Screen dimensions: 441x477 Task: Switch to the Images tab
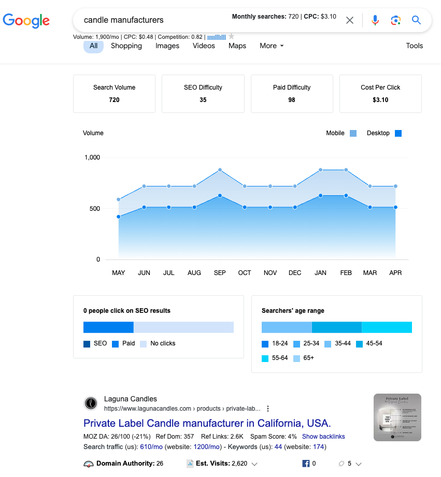pyautogui.click(x=167, y=46)
